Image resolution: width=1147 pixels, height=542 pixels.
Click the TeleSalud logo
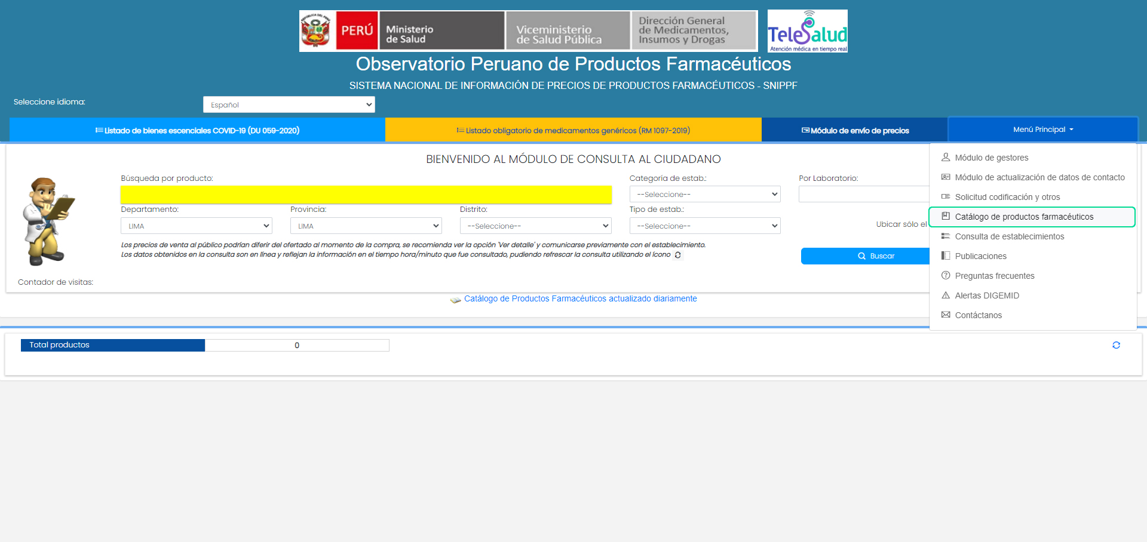pos(807,31)
